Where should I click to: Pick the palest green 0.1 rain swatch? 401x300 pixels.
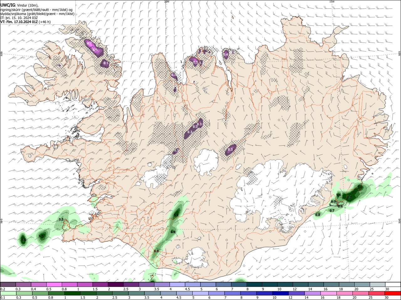pos(8,293)
